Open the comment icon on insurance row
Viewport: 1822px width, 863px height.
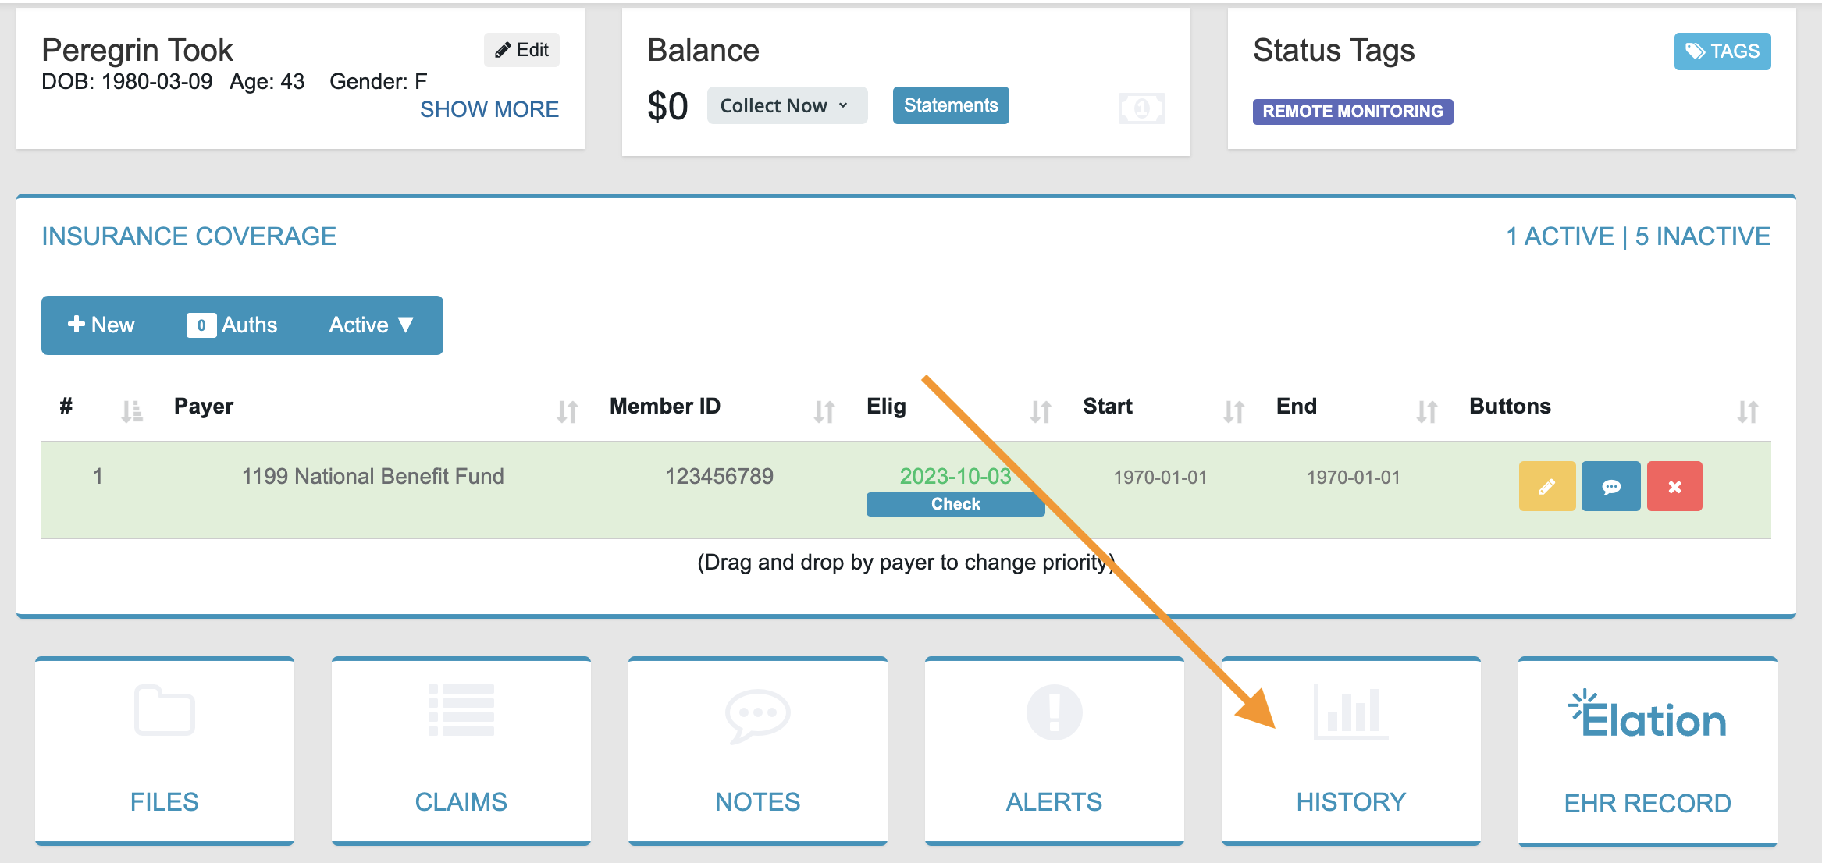pos(1610,486)
